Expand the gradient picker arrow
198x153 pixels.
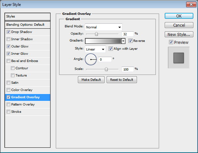(123, 41)
